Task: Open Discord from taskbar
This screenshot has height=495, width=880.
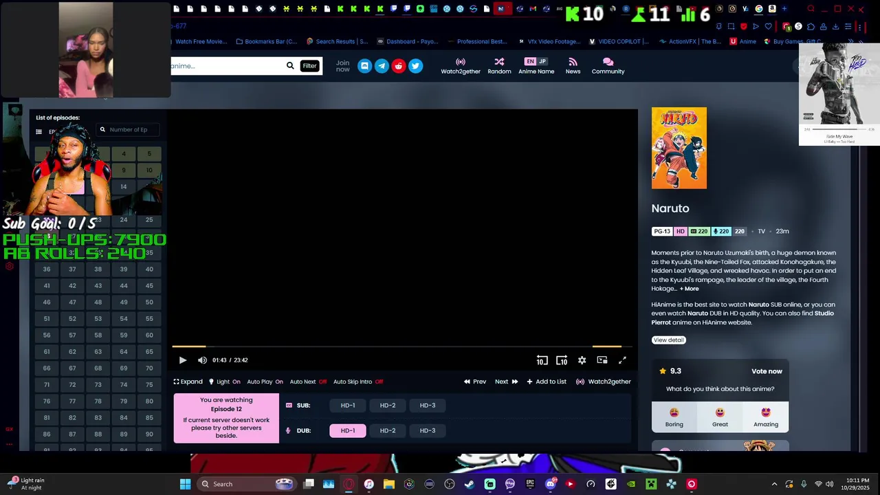Action: pyautogui.click(x=550, y=484)
